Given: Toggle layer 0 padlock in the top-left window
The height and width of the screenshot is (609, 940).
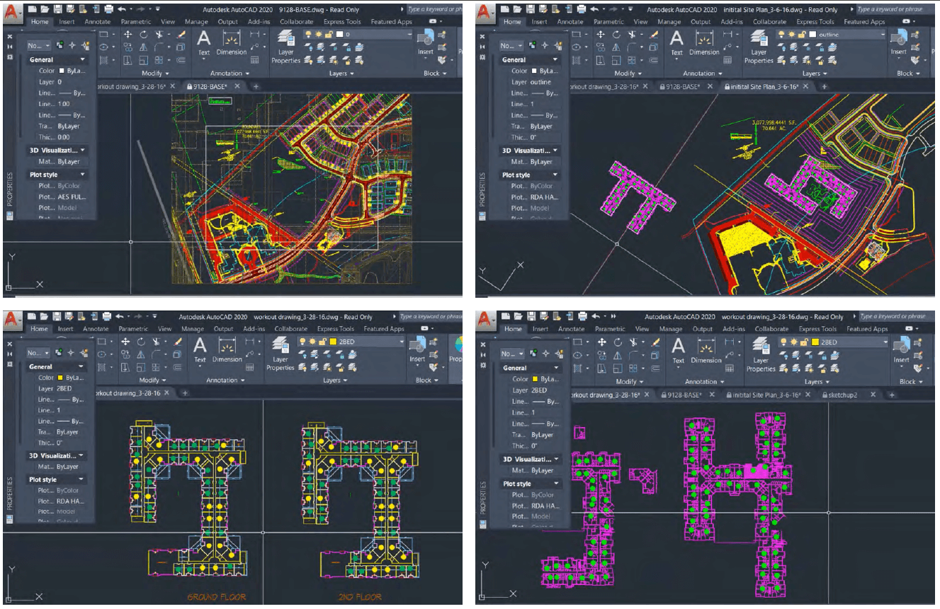Looking at the screenshot, I should (329, 35).
